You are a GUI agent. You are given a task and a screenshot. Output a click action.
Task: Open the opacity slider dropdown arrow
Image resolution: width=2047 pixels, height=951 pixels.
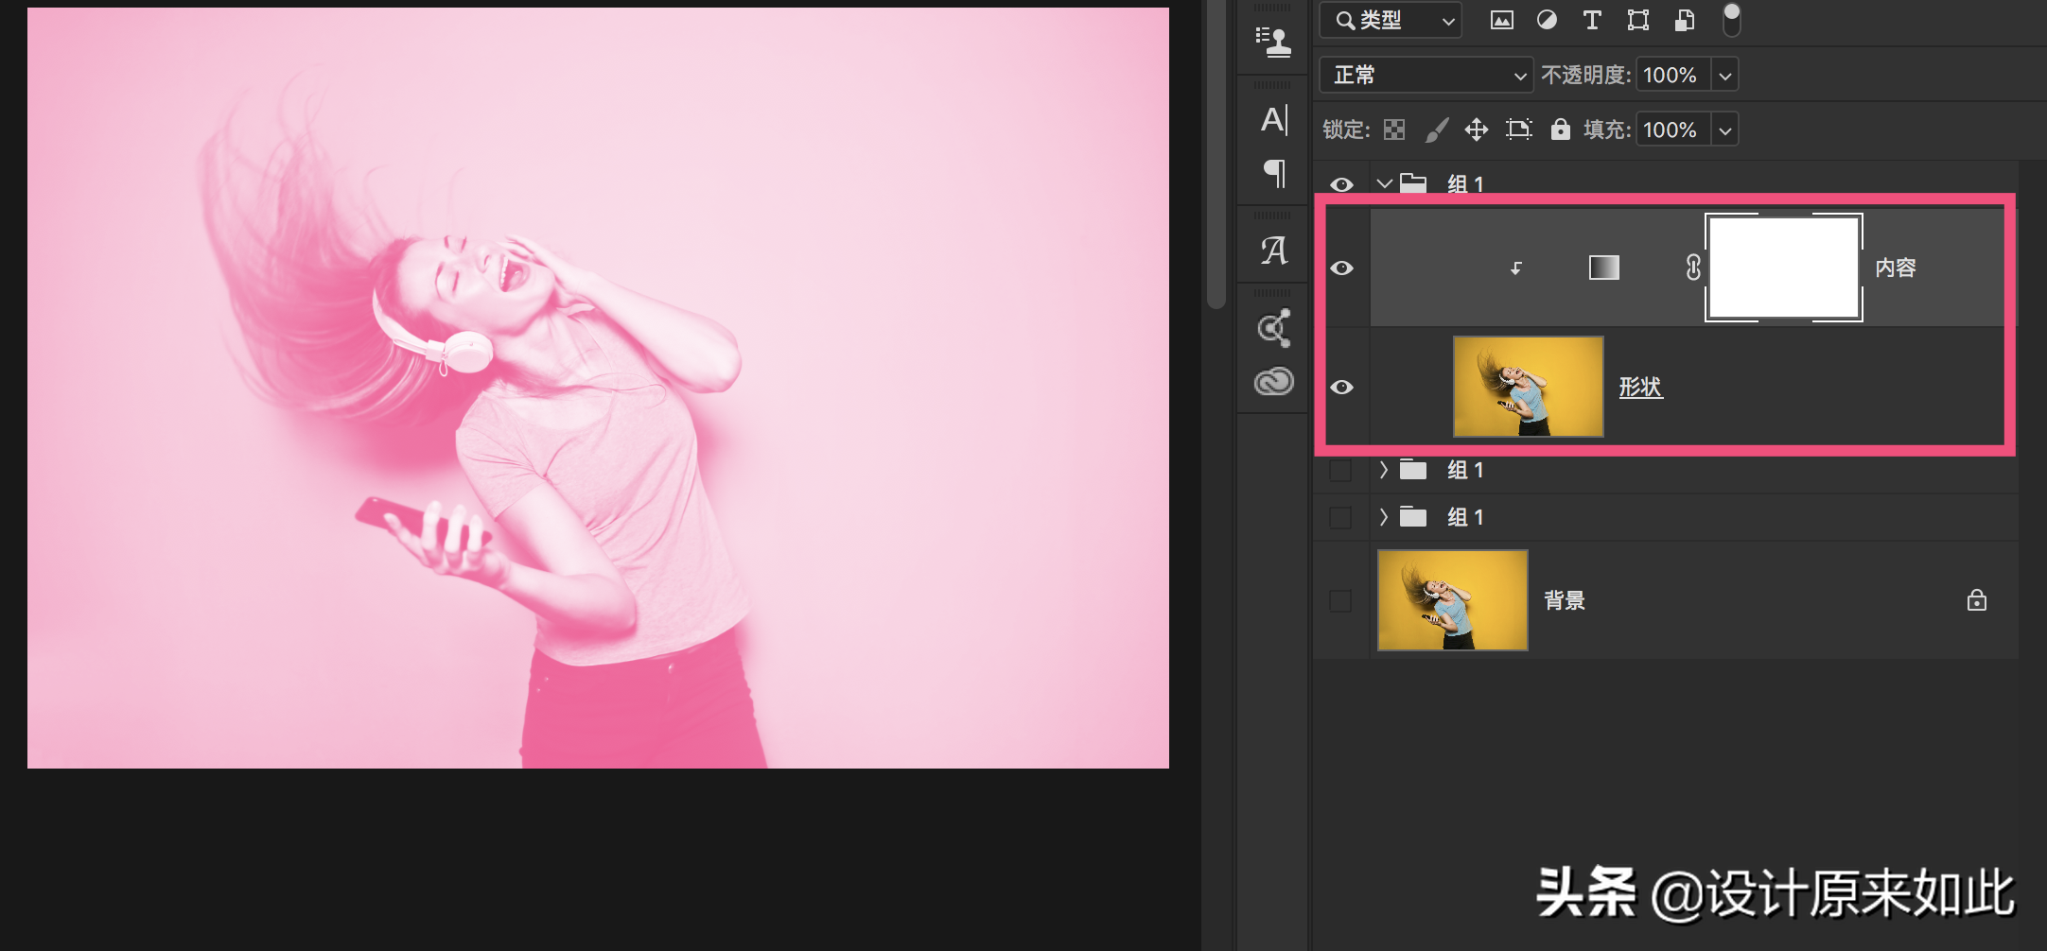1725,75
